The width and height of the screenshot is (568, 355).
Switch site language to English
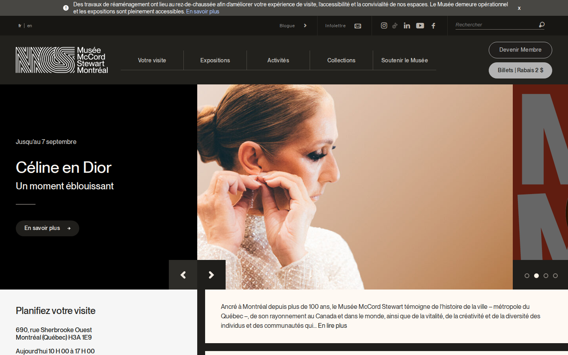coord(30,26)
